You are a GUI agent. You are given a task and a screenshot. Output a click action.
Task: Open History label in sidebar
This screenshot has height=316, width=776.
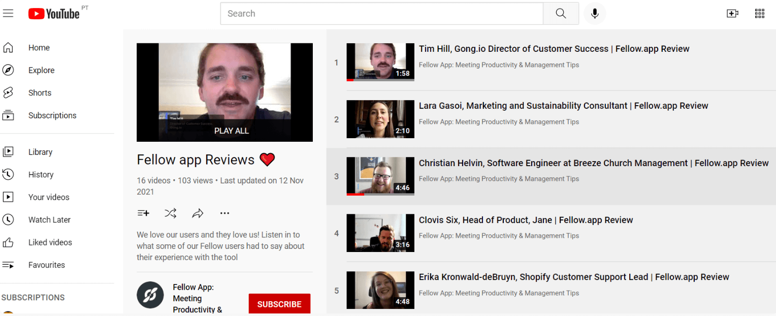coord(41,175)
